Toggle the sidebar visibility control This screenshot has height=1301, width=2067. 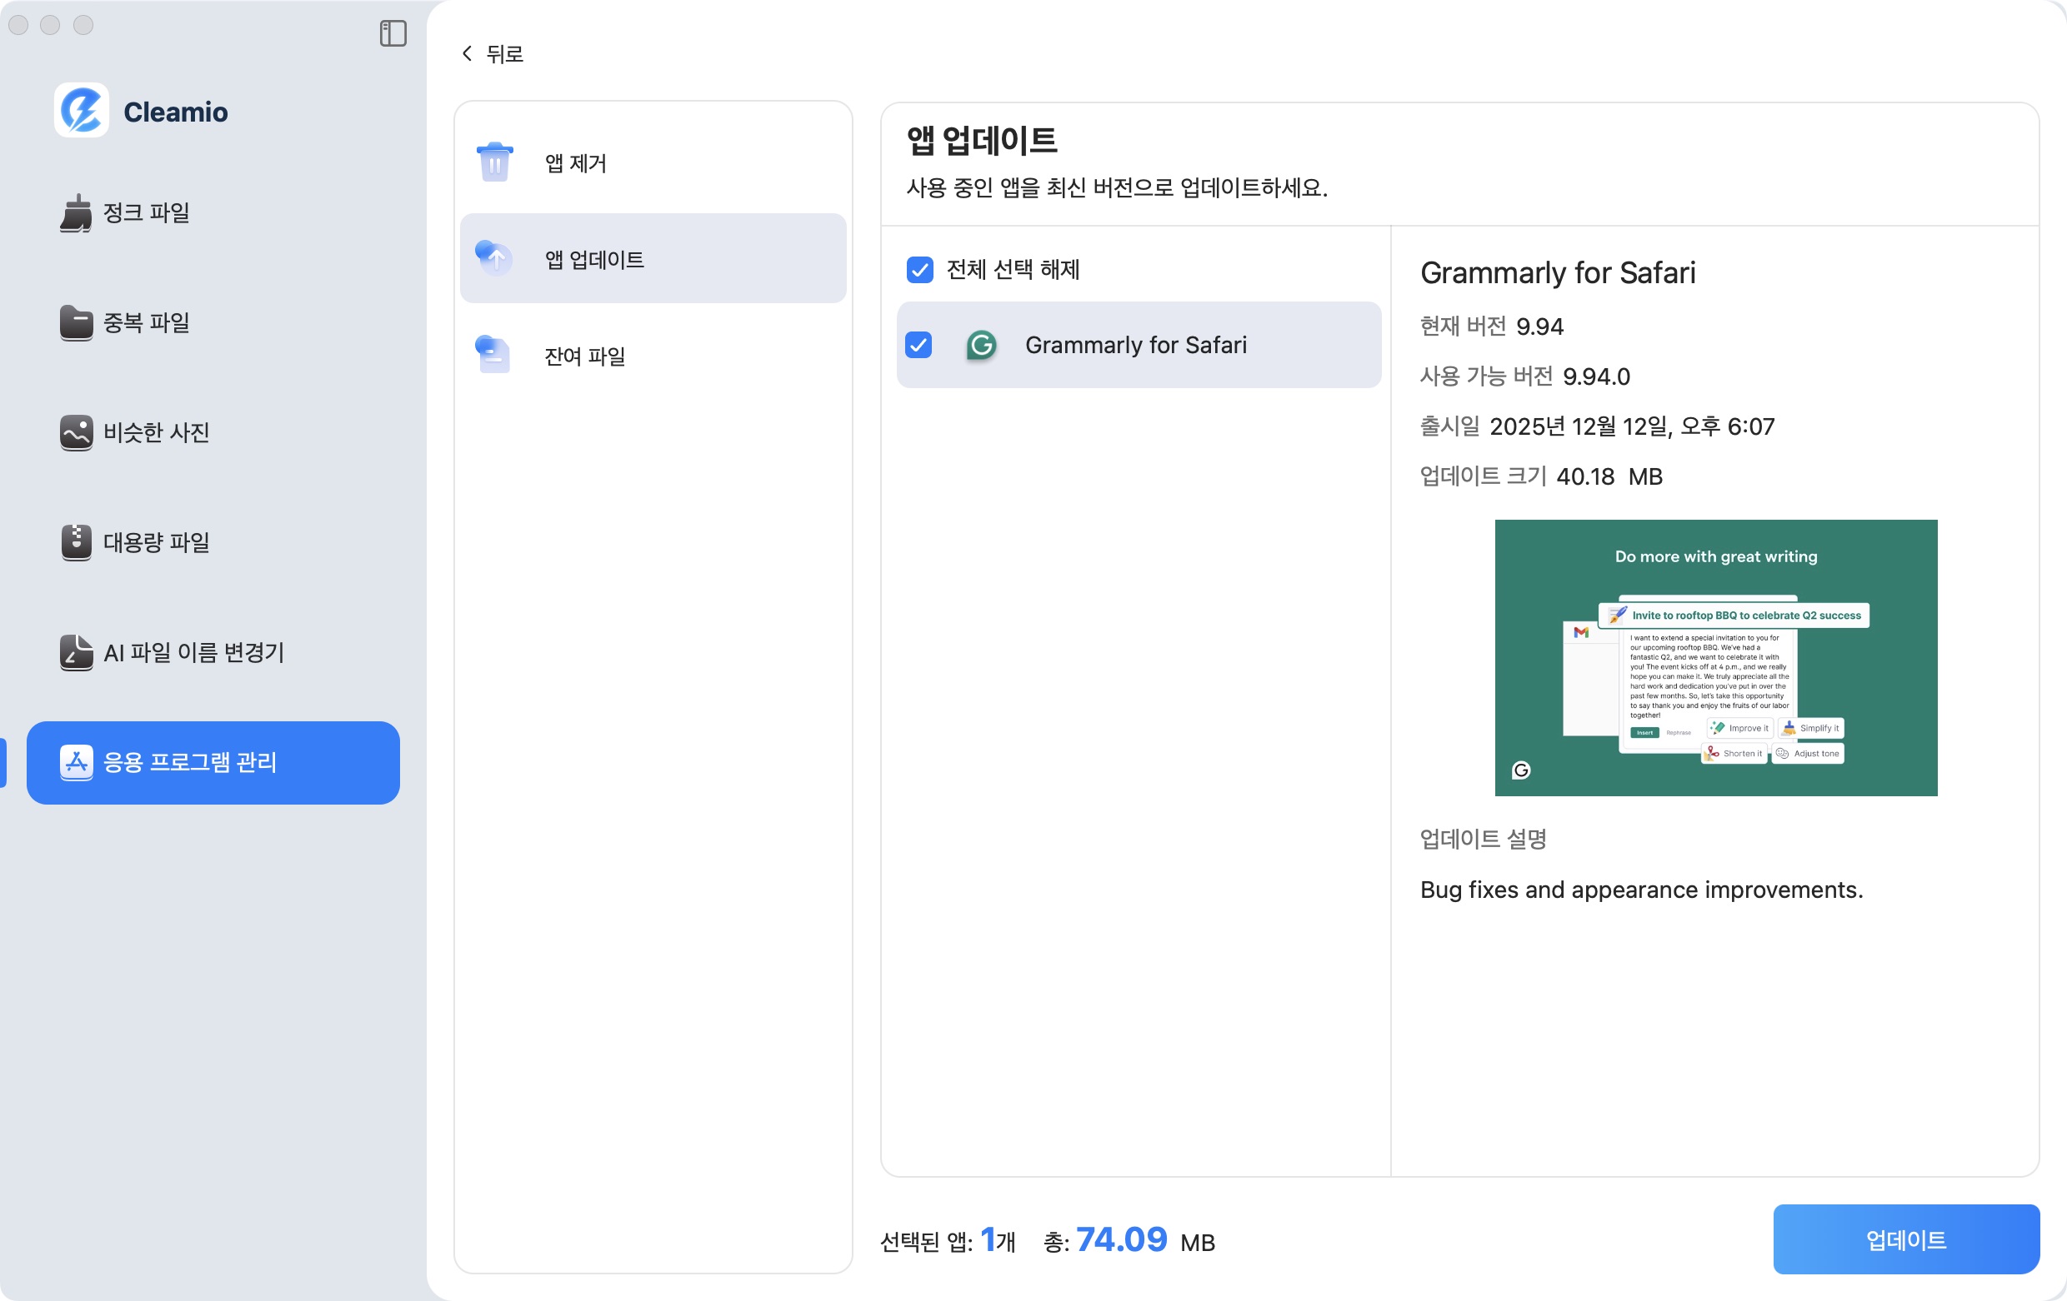click(393, 33)
